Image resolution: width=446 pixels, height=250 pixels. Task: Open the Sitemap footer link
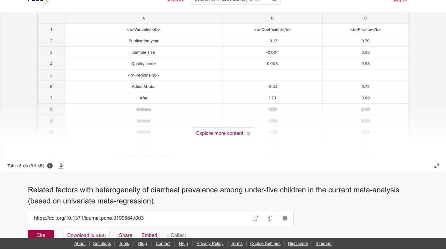click(323, 244)
